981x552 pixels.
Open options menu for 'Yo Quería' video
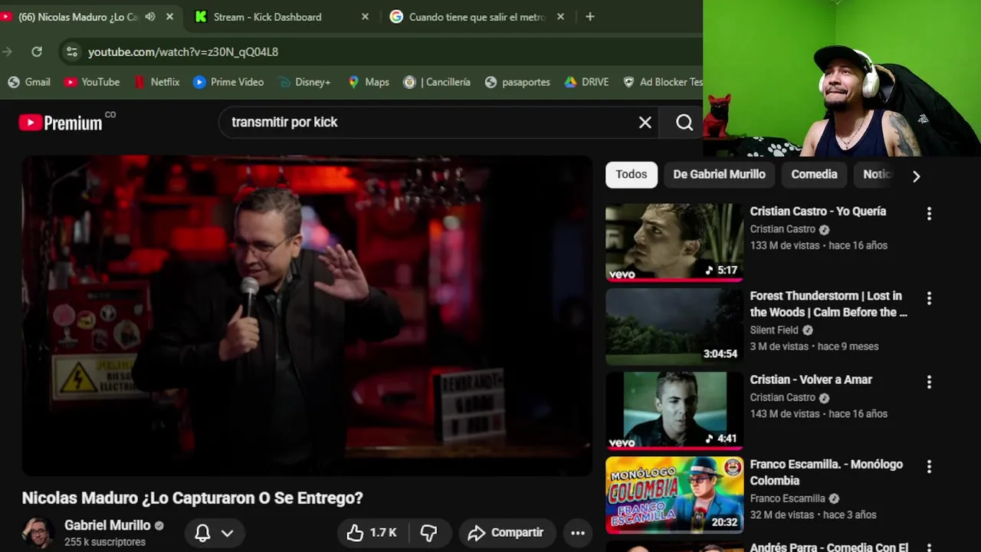[x=929, y=214]
